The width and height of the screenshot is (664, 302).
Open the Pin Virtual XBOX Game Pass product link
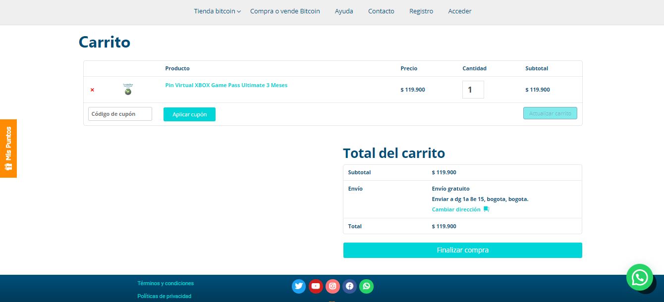(226, 85)
